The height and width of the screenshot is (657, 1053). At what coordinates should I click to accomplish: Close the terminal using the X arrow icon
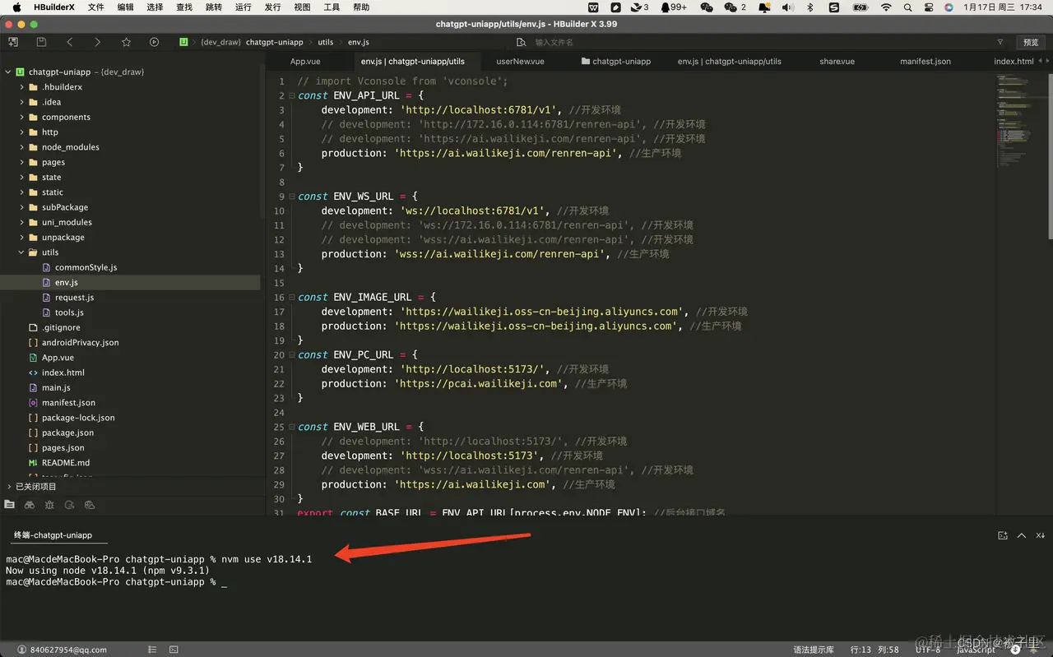(1040, 535)
